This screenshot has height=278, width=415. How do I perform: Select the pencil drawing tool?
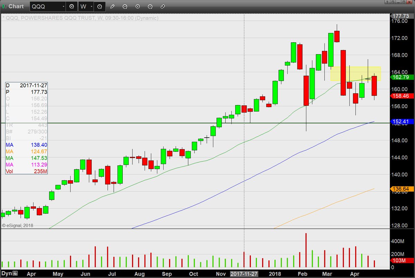[112, 6]
